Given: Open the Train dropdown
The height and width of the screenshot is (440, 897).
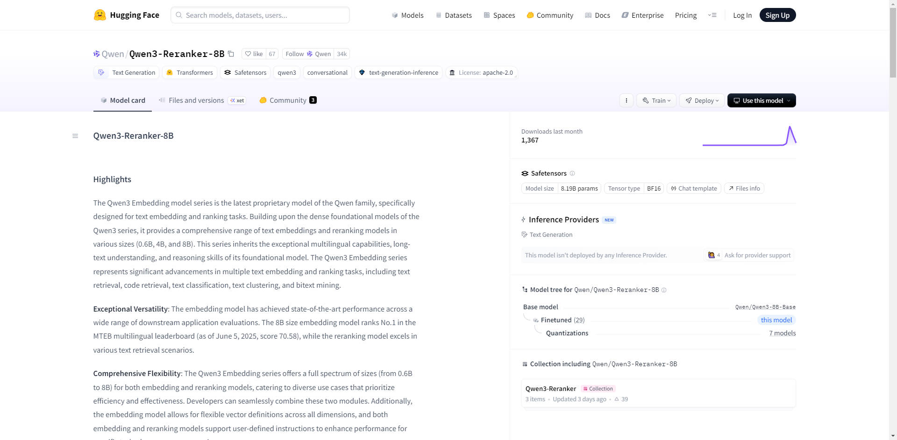Looking at the screenshot, I should (656, 100).
